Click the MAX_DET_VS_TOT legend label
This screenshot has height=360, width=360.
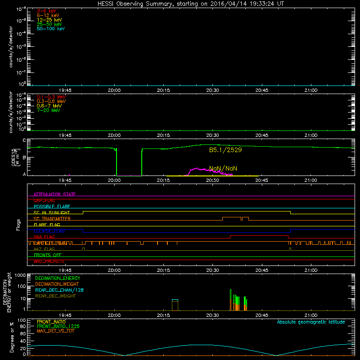point(55,331)
